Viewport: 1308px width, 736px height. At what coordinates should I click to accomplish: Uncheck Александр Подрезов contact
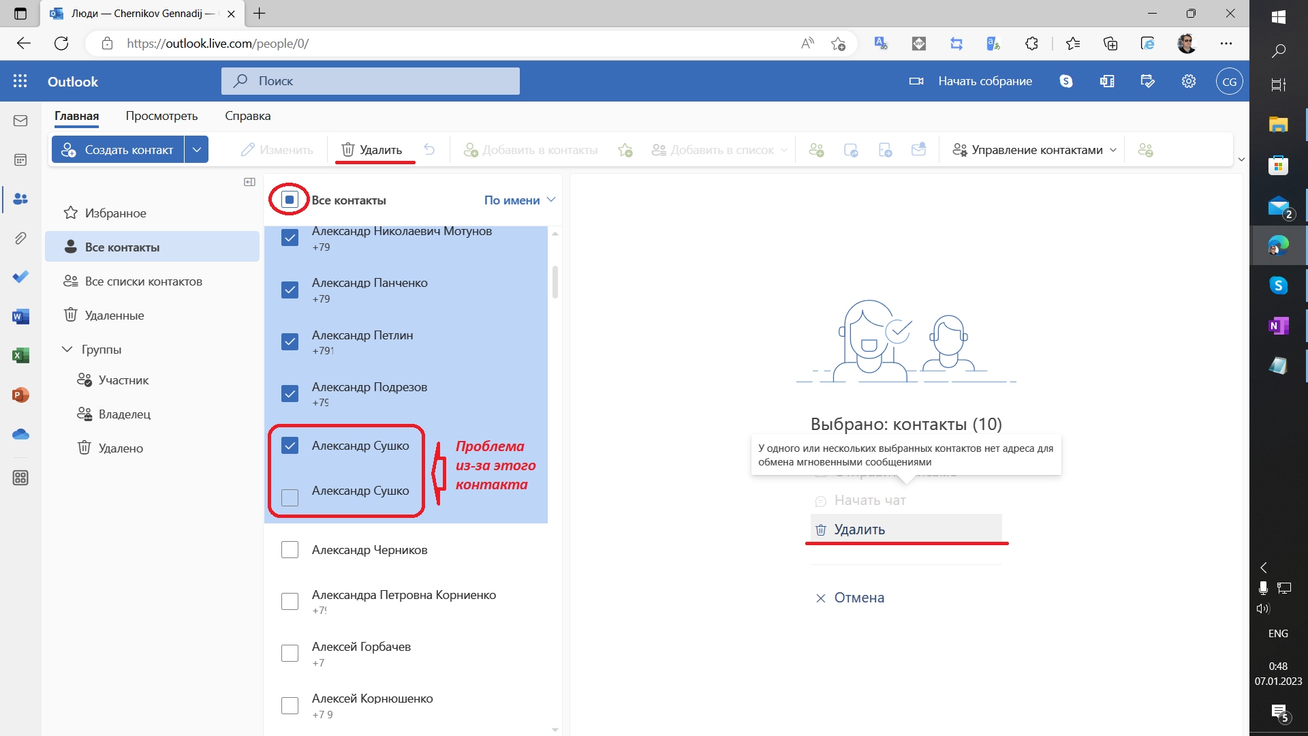tap(290, 394)
